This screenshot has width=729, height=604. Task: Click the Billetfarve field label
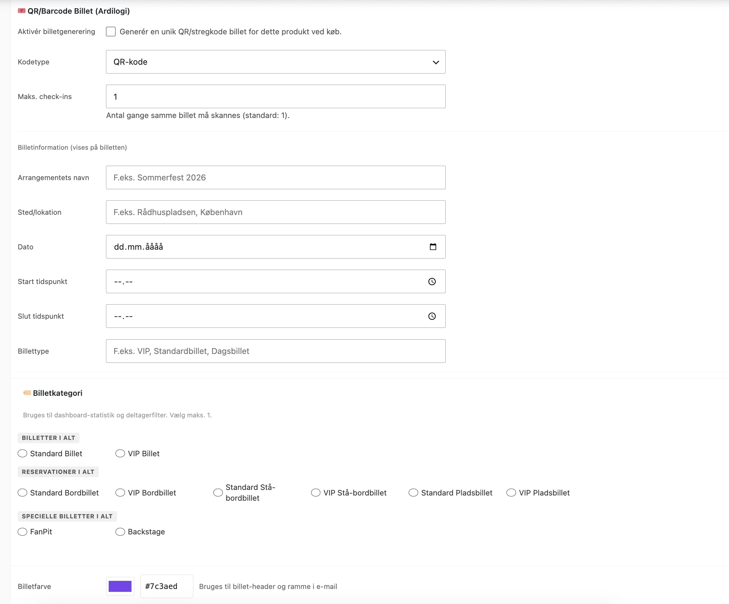[x=34, y=586]
